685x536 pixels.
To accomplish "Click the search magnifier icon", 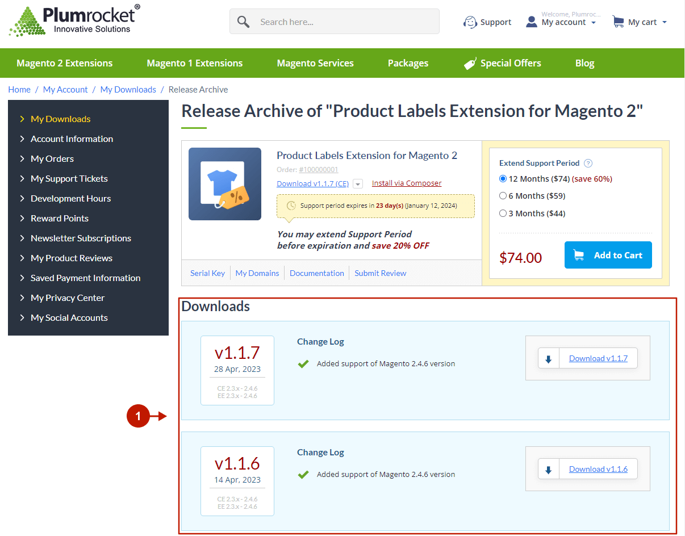I will [x=243, y=22].
